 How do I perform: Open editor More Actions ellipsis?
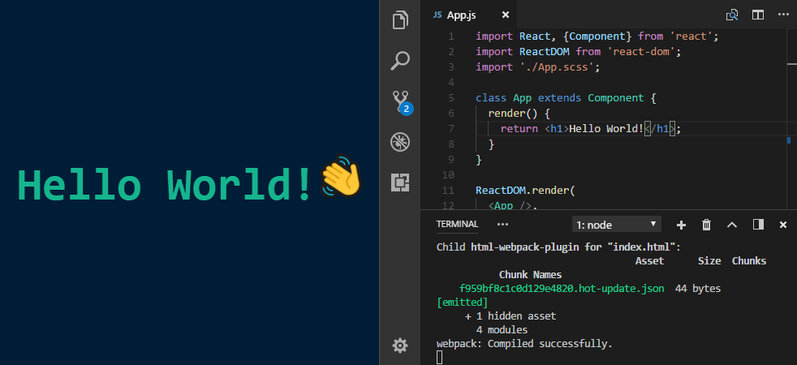pos(783,15)
